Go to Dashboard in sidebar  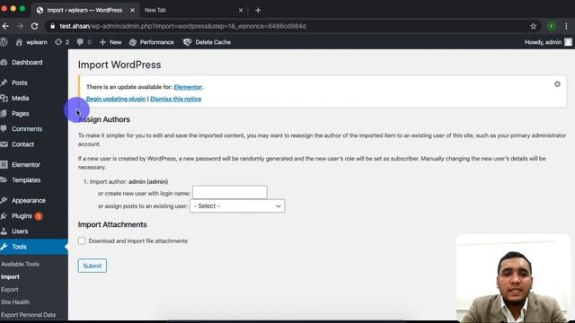coord(27,62)
